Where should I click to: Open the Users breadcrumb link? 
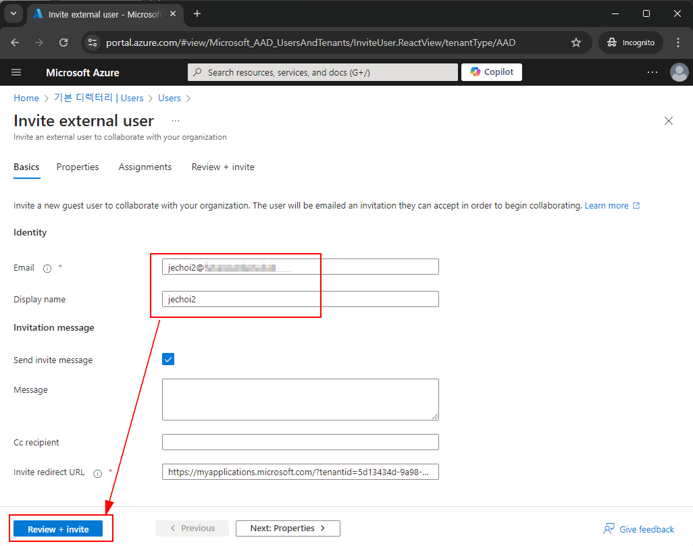170,98
